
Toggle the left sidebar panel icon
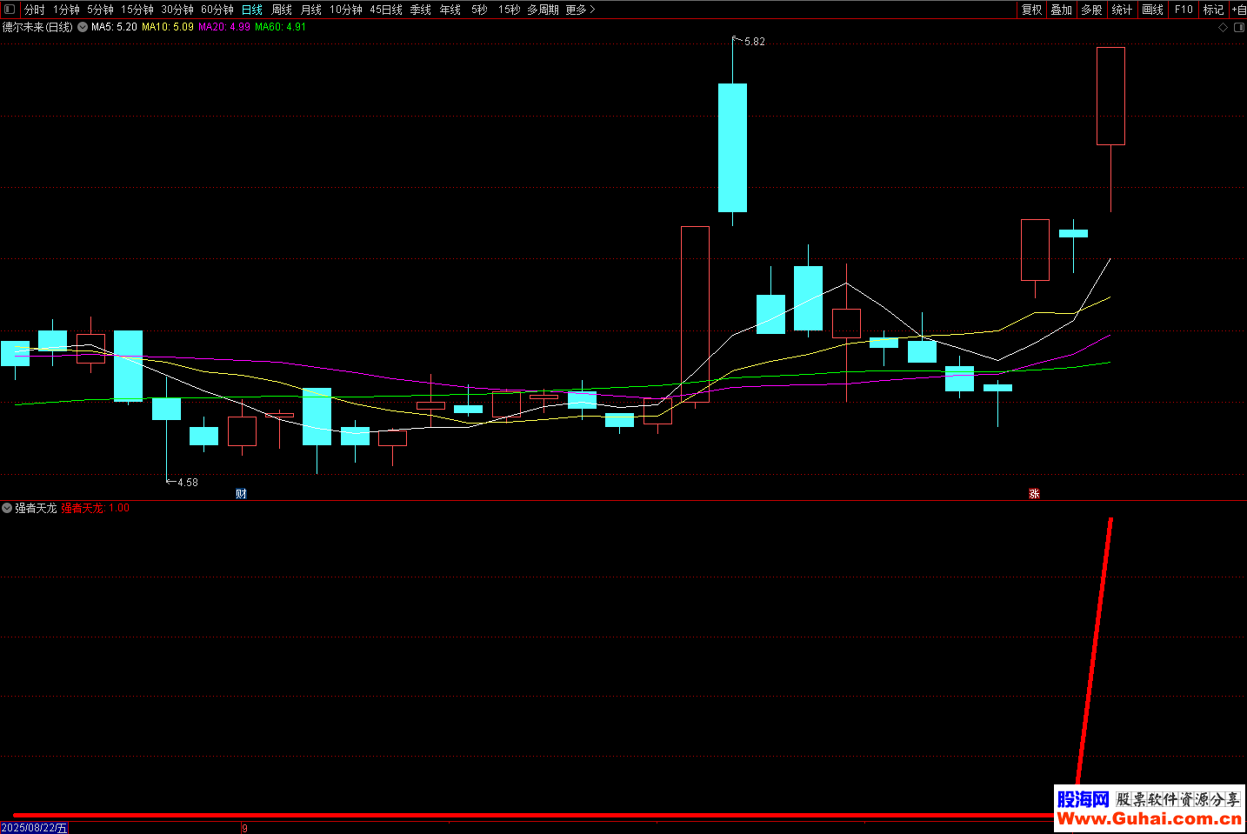tap(10, 10)
